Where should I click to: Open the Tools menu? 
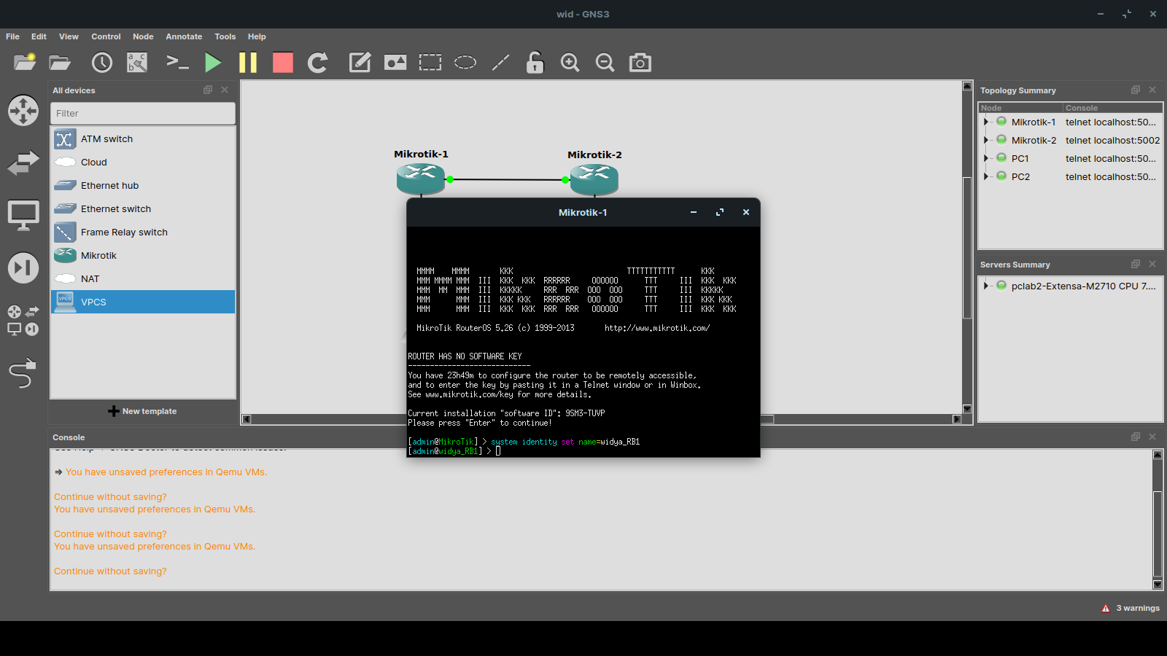[x=225, y=36]
